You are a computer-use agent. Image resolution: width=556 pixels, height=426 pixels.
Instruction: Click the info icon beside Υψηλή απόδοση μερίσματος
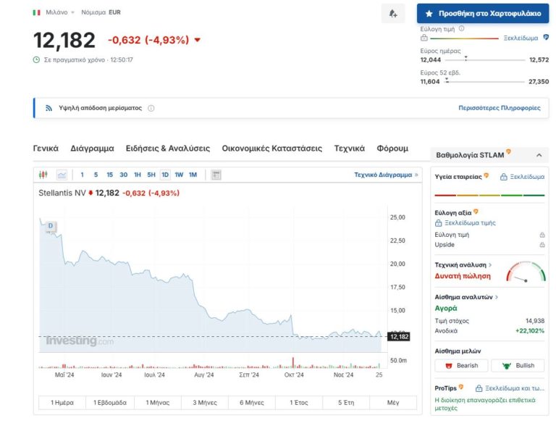151,108
